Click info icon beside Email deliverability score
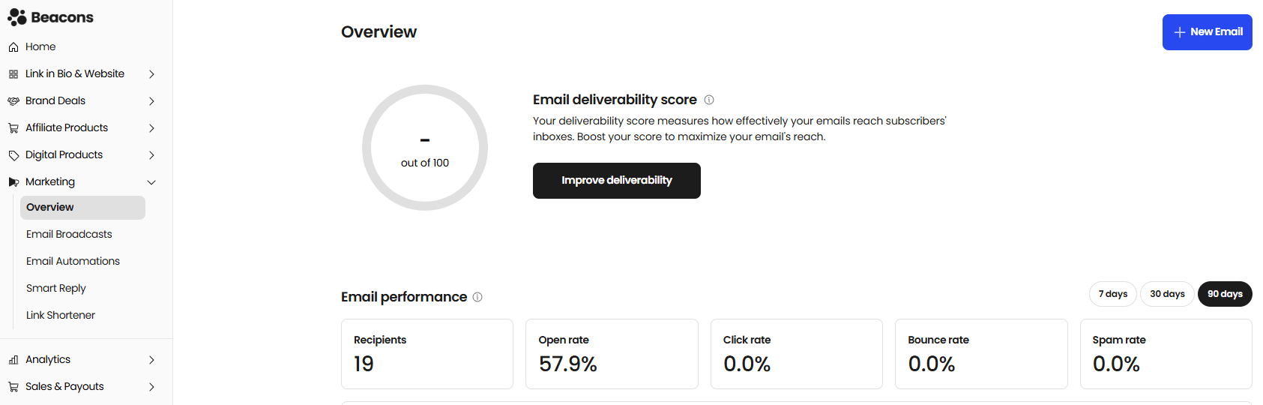Image resolution: width=1263 pixels, height=405 pixels. [709, 100]
